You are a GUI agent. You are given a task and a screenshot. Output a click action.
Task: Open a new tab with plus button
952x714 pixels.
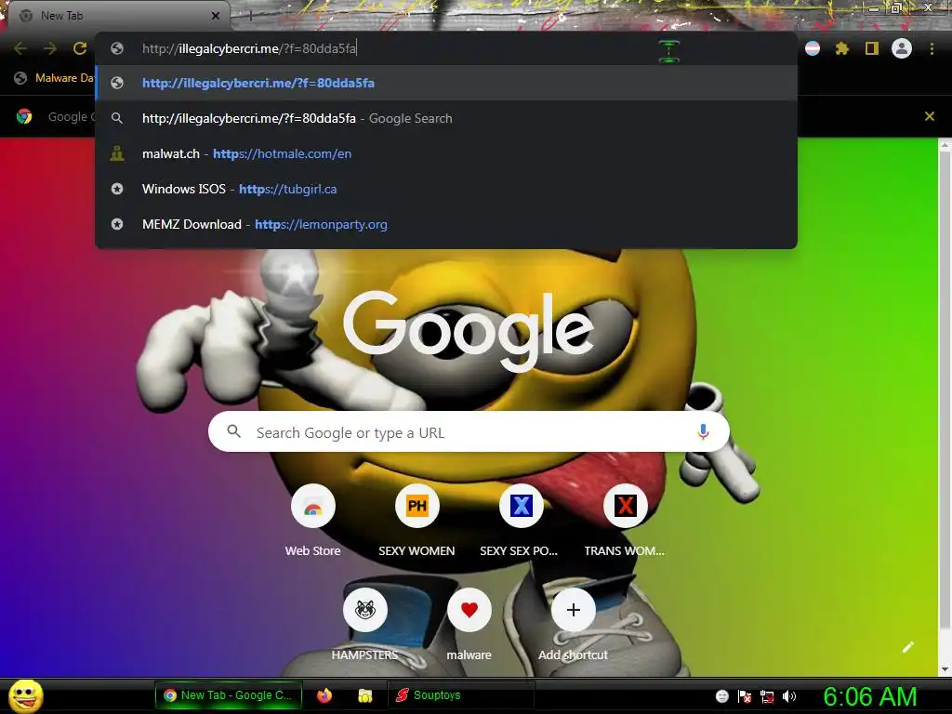250,16
